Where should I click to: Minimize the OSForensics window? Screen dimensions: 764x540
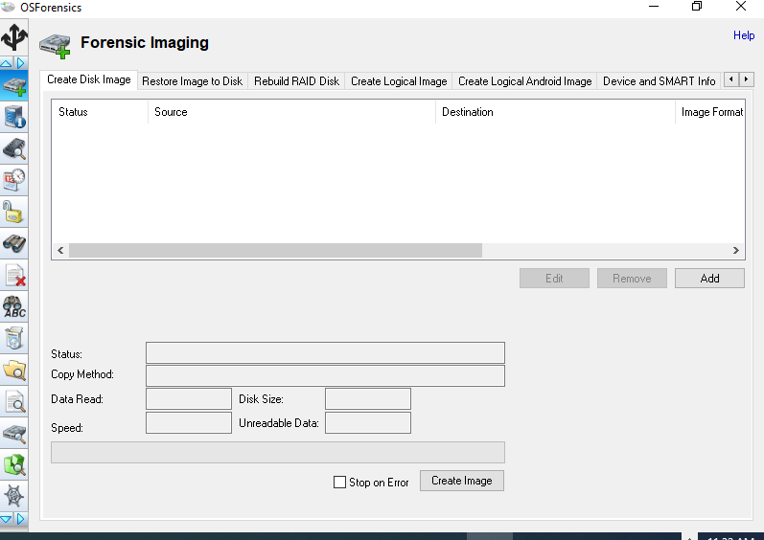point(654,7)
